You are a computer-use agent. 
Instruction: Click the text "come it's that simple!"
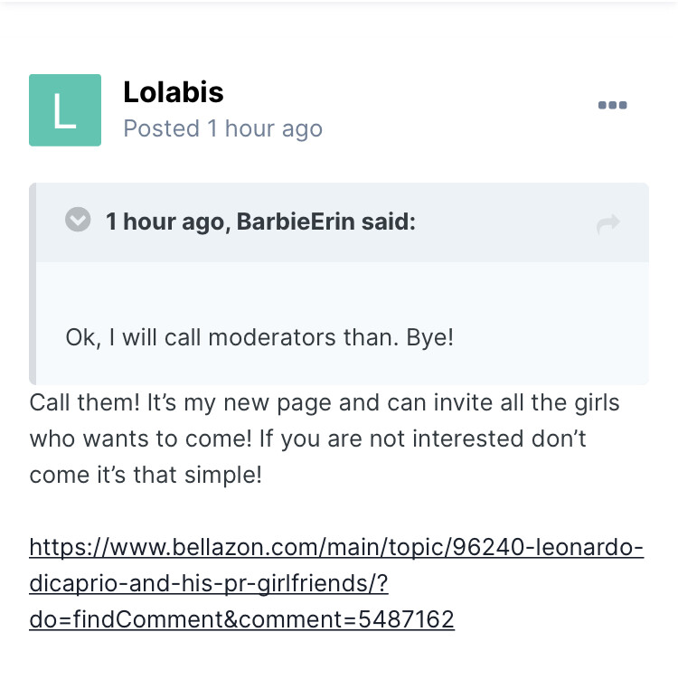point(146,474)
